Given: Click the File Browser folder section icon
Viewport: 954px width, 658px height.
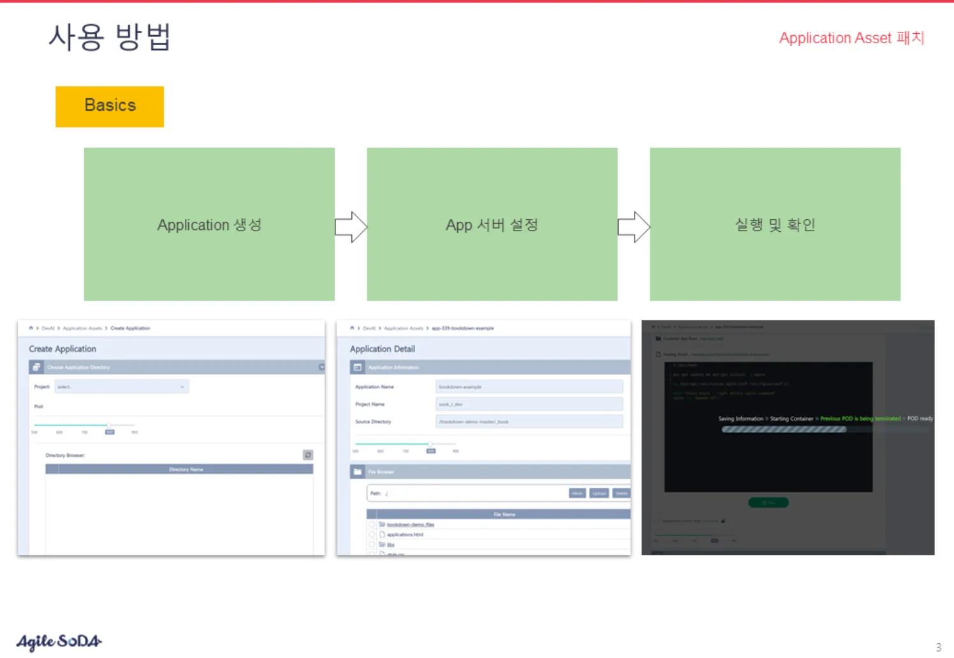Looking at the screenshot, I should click(x=358, y=471).
